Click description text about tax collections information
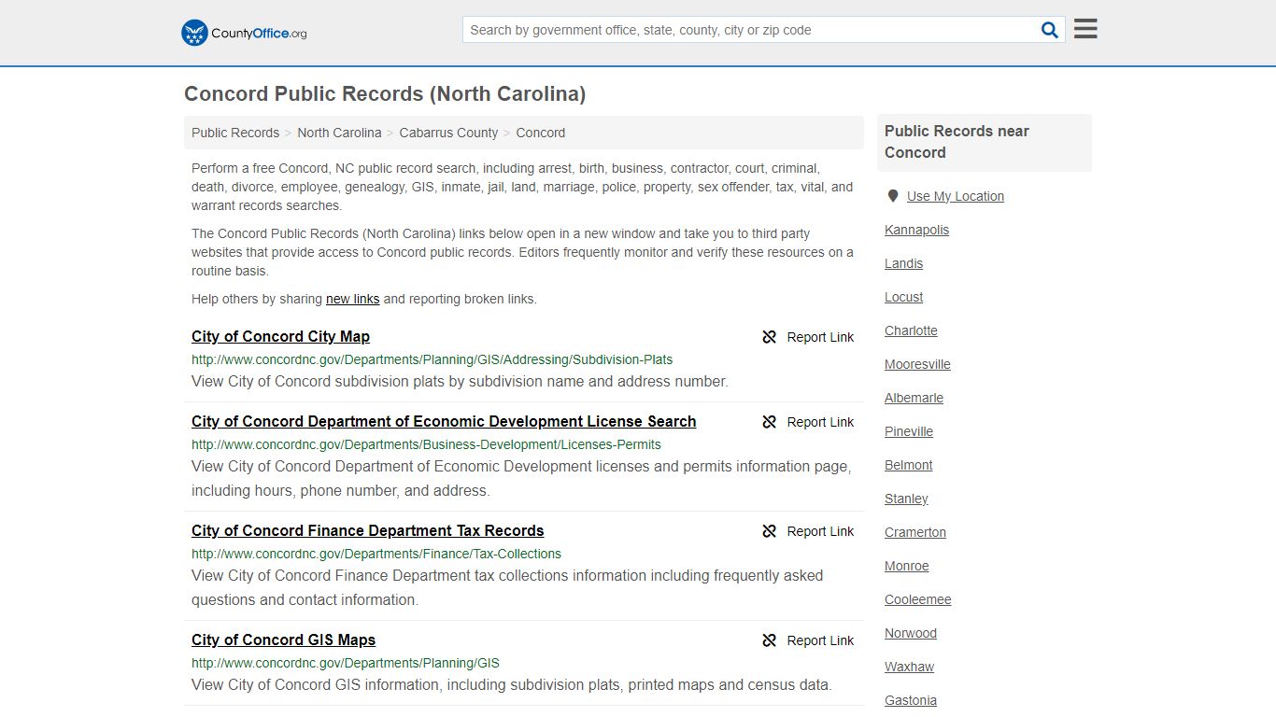This screenshot has width=1276, height=717. point(507,587)
